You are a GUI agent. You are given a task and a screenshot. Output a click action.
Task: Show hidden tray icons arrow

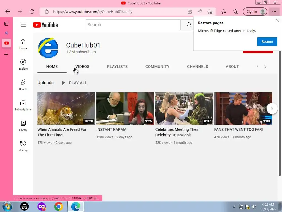(234, 207)
